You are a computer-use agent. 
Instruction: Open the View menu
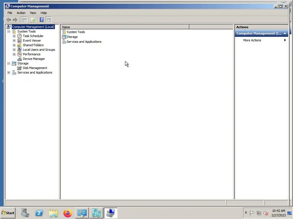33,13
